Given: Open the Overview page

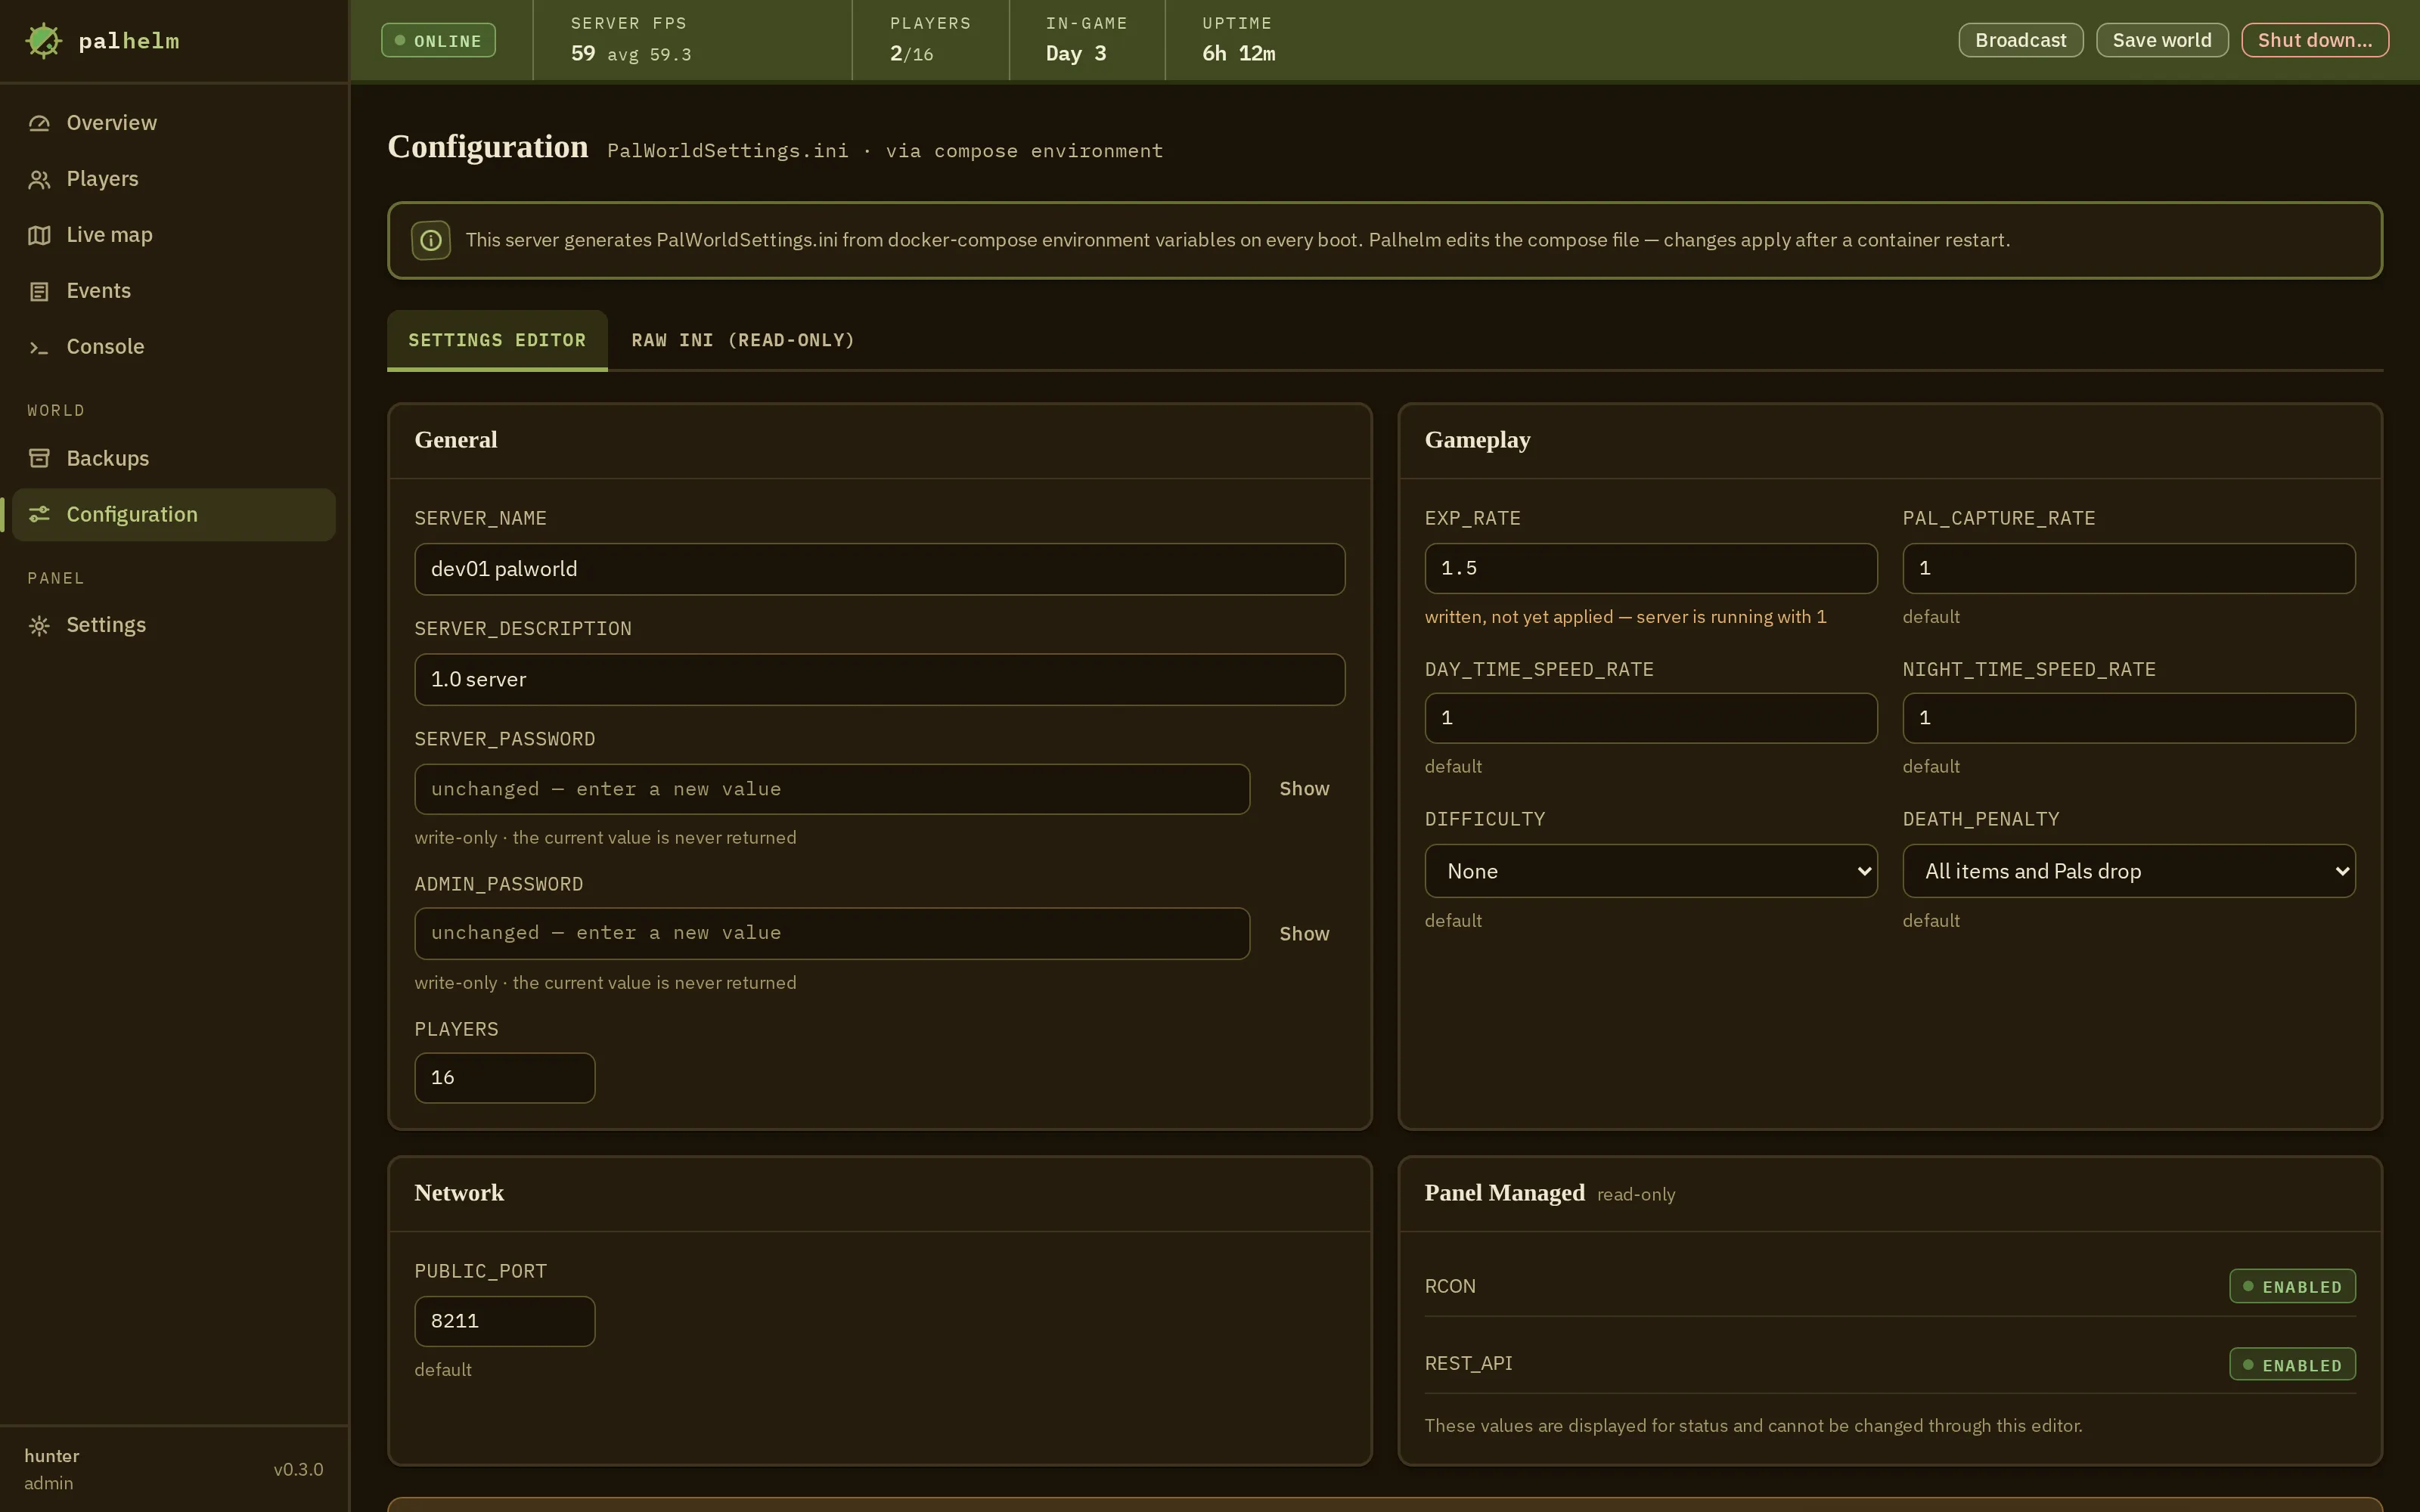Looking at the screenshot, I should point(174,123).
